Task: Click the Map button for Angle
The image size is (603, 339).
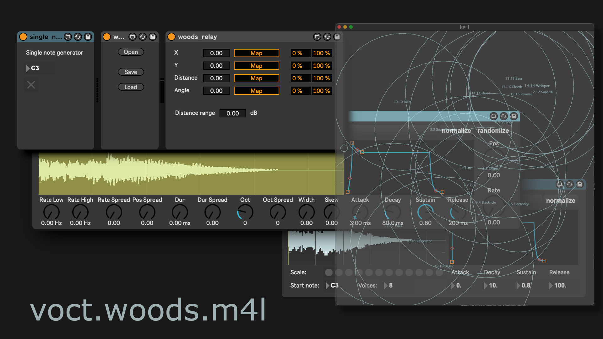Action: pos(256,91)
